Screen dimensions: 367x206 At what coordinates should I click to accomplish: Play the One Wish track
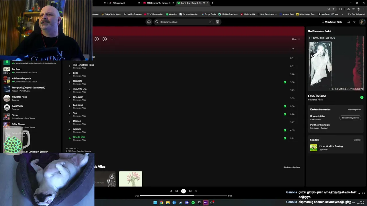click(x=78, y=97)
